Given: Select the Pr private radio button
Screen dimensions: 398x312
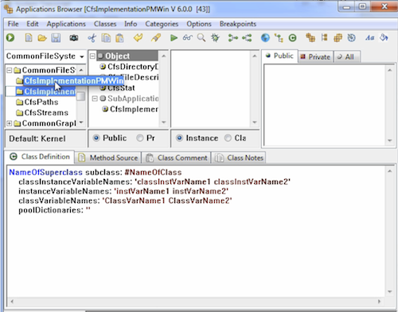Looking at the screenshot, I should 140,138.
